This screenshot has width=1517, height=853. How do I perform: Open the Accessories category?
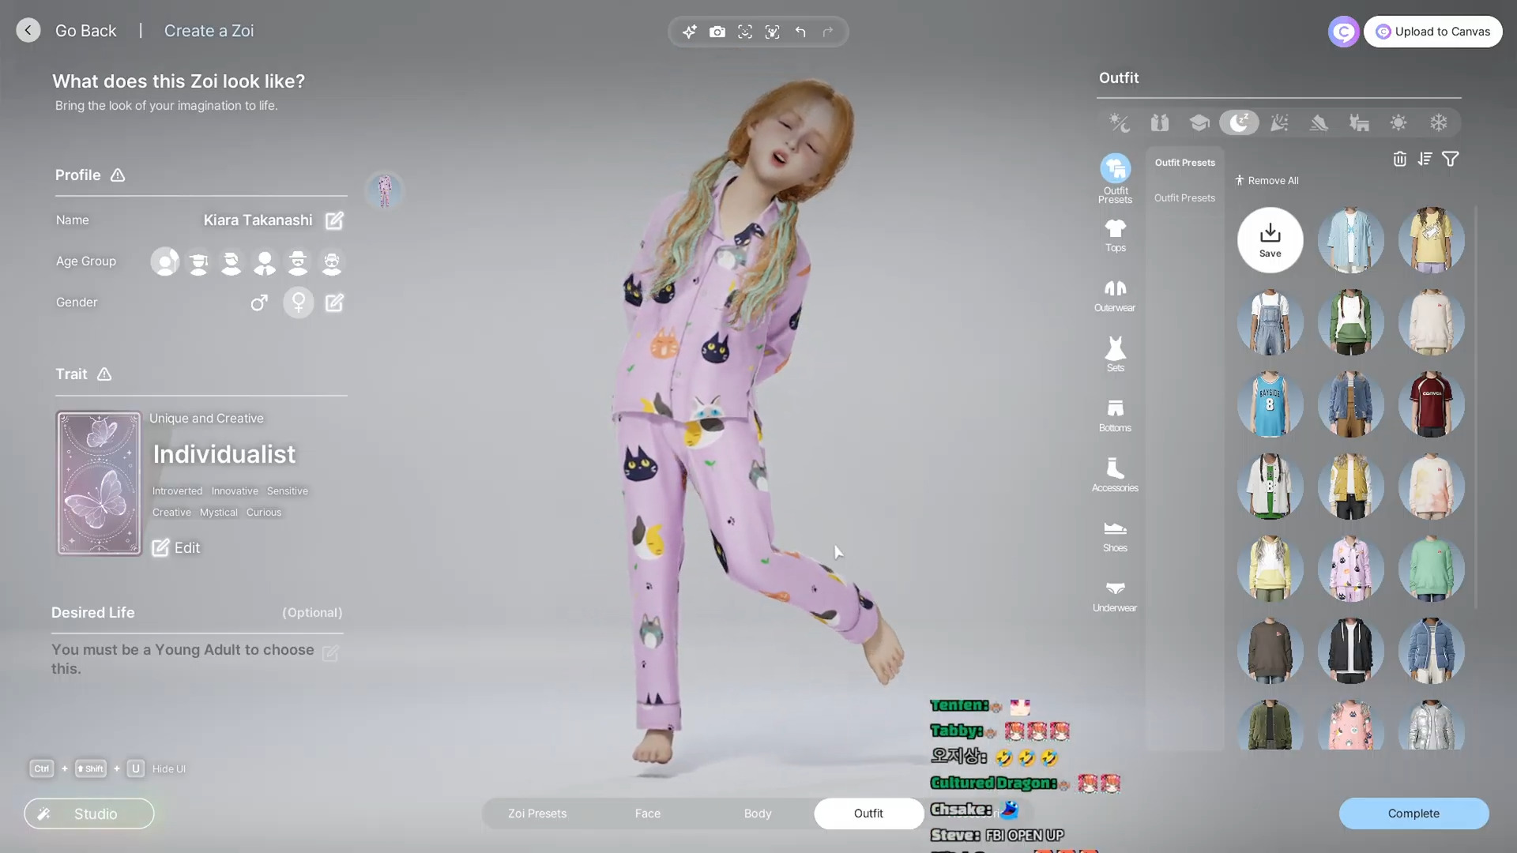coord(1115,475)
